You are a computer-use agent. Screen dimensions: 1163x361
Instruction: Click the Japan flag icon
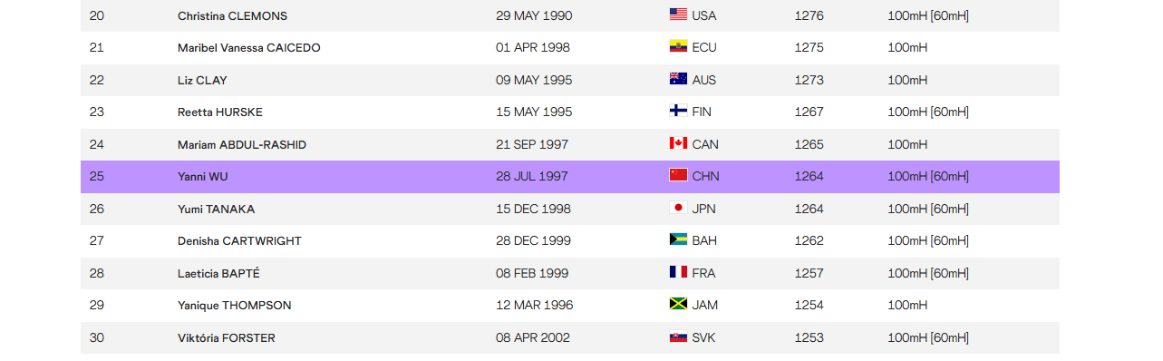click(678, 208)
